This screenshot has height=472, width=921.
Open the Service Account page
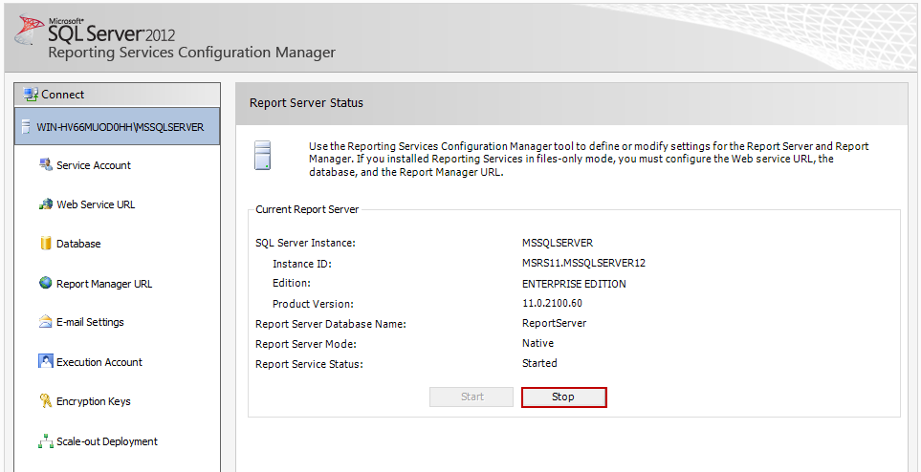pyautogui.click(x=94, y=166)
